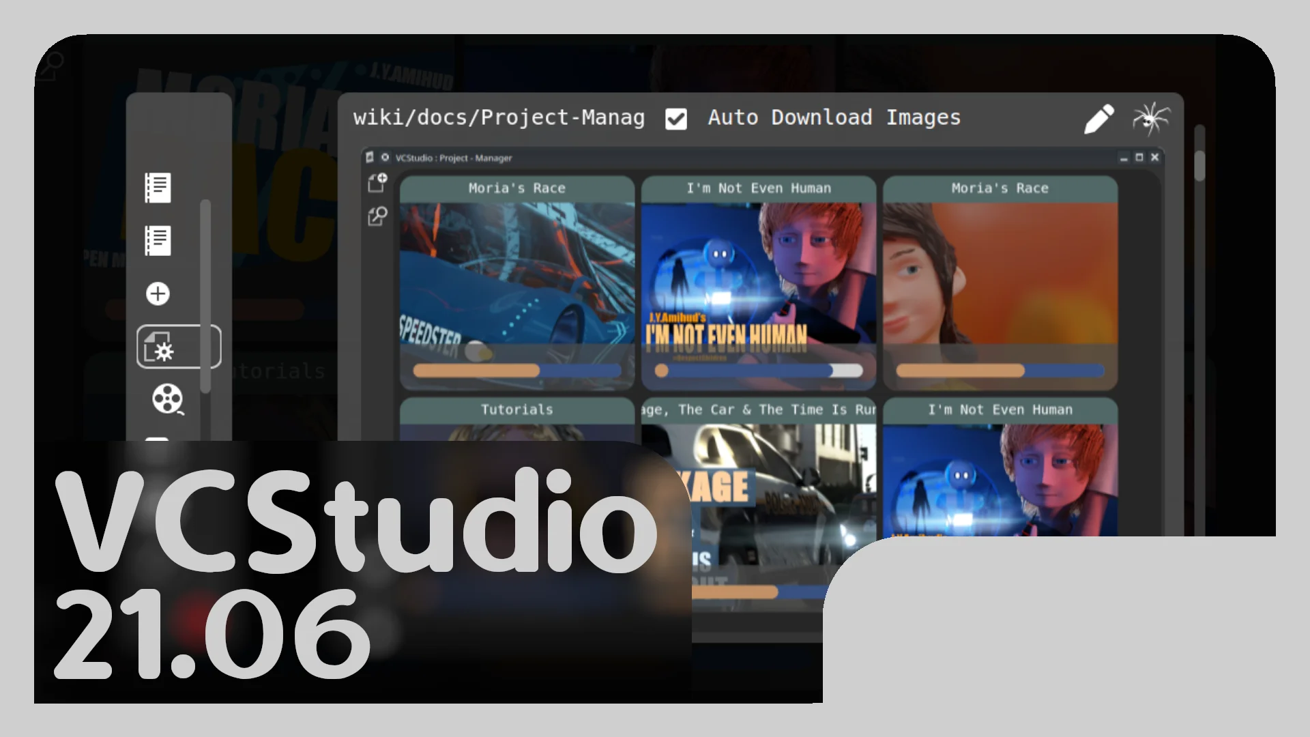Open the film reel search icon
The width and height of the screenshot is (1310, 737).
coord(168,399)
